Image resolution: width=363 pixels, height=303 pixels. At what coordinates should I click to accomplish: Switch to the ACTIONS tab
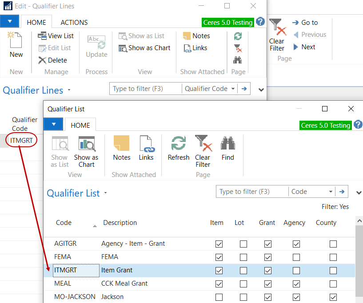[74, 22]
